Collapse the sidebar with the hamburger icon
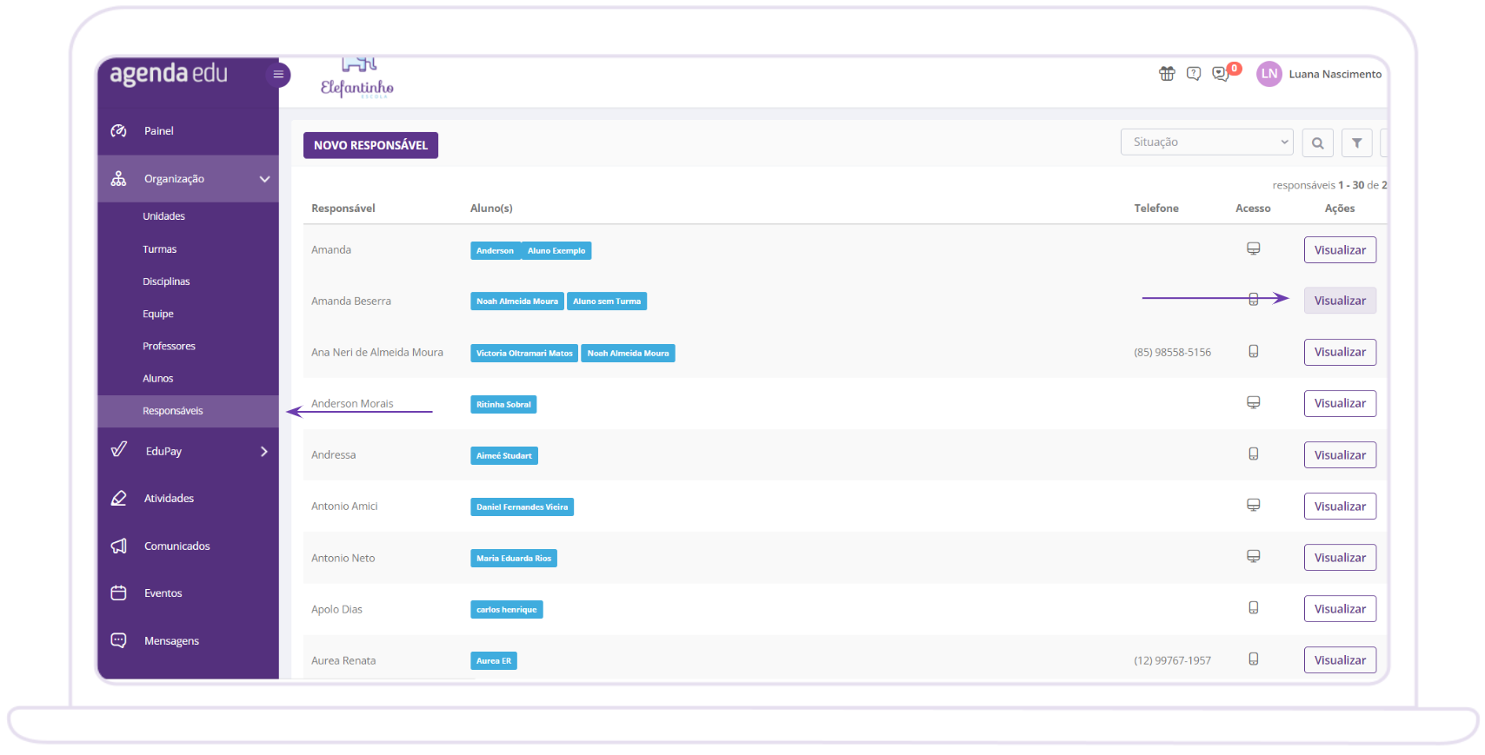The height and width of the screenshot is (755, 1485). tap(278, 75)
